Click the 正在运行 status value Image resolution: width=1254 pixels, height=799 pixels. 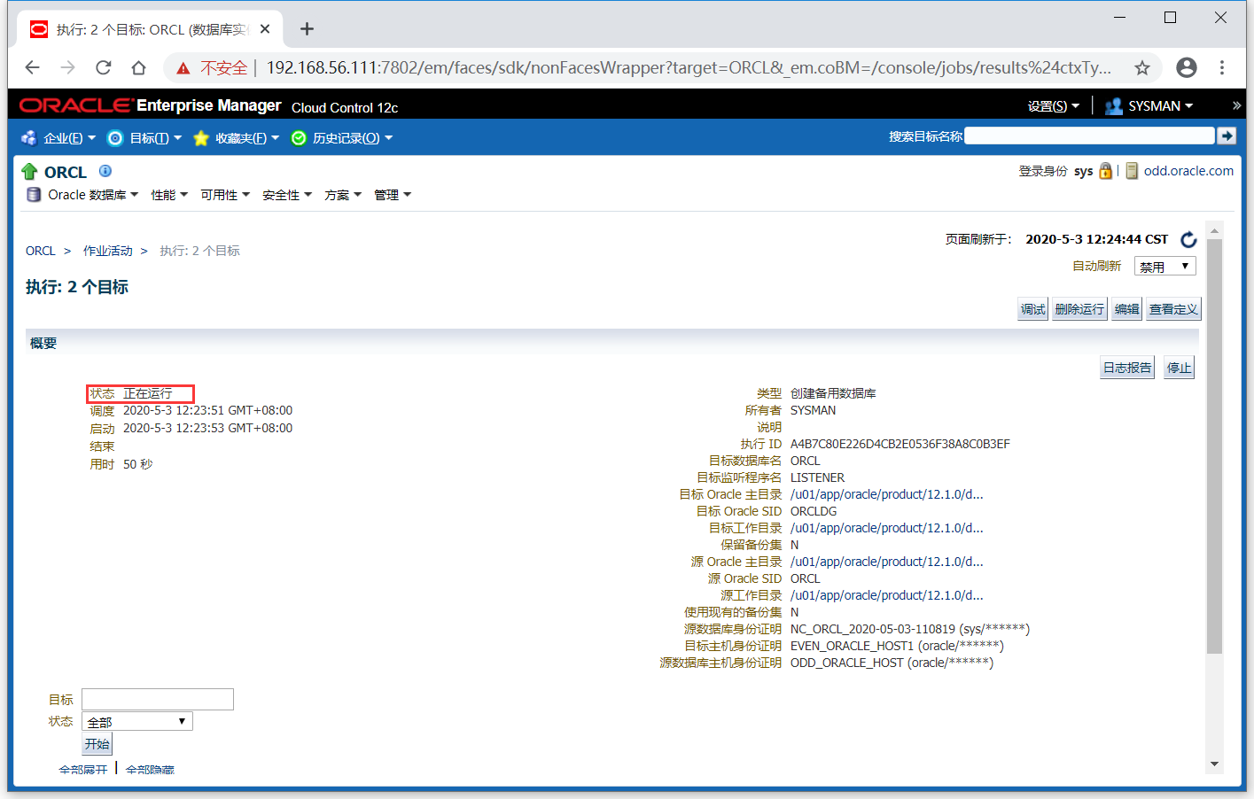[x=148, y=393]
